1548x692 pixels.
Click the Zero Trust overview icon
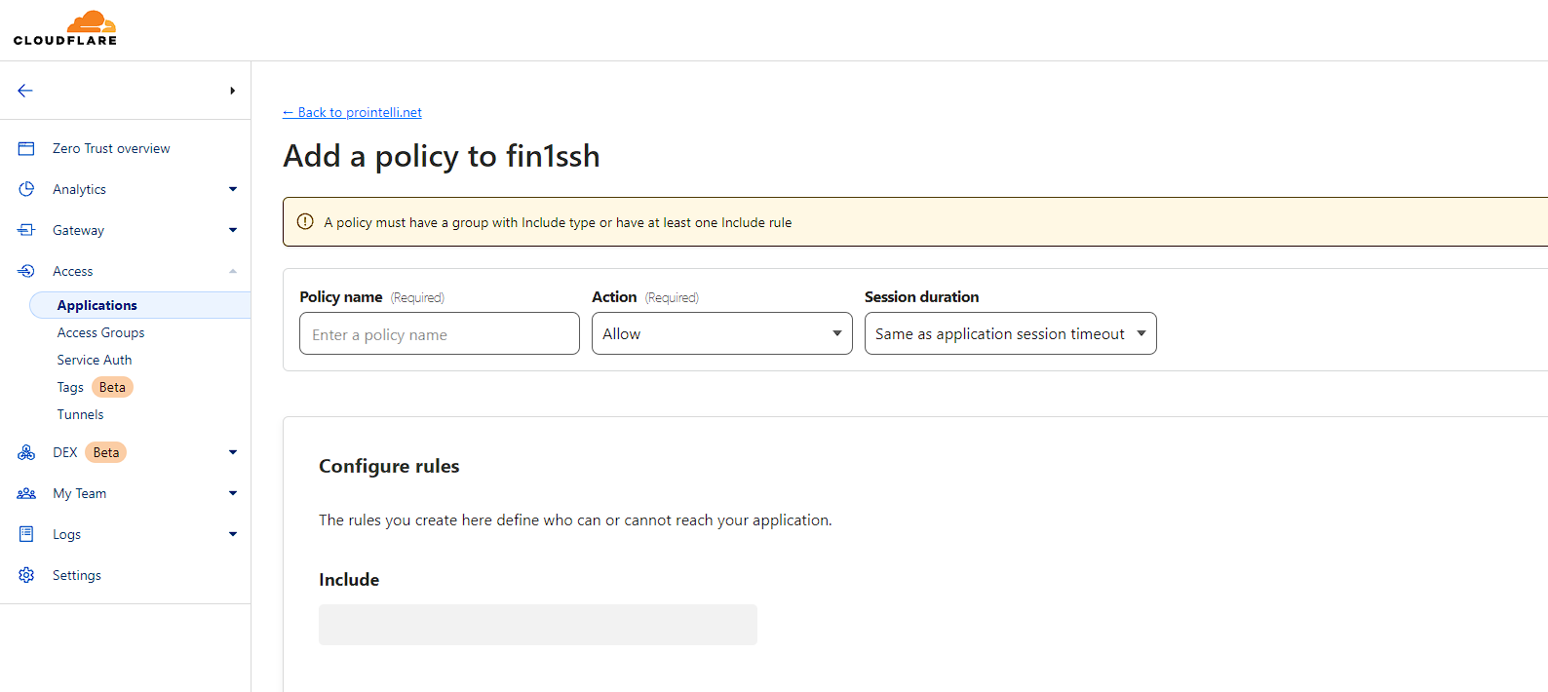point(26,148)
